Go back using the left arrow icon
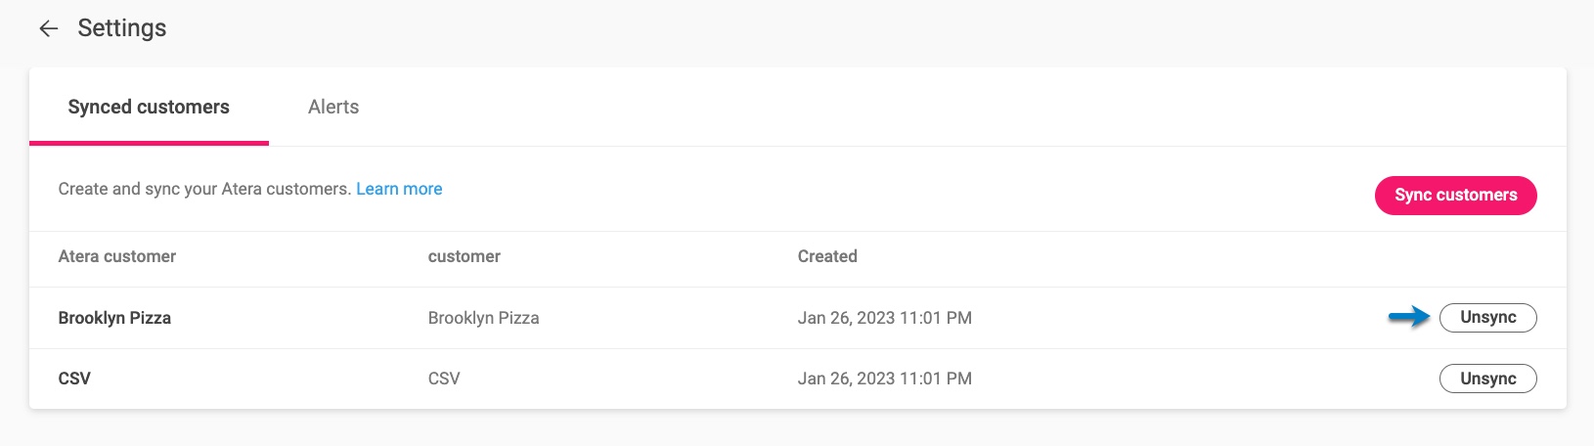Viewport: 1594px width, 446px height. 49,29
